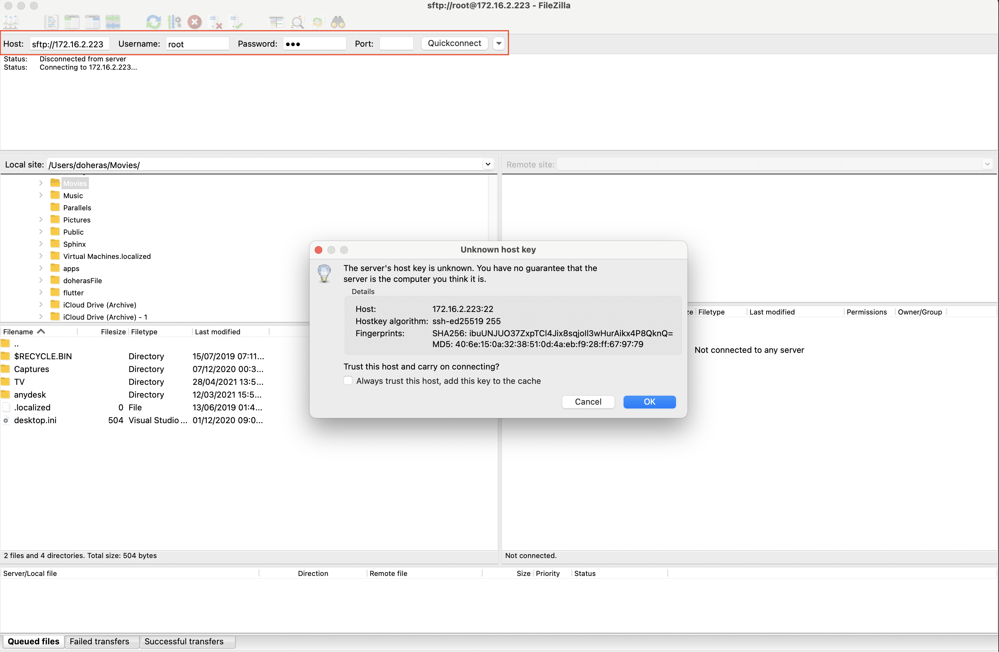Sort local files by Filetype column
The height and width of the screenshot is (652, 999).
(160, 332)
